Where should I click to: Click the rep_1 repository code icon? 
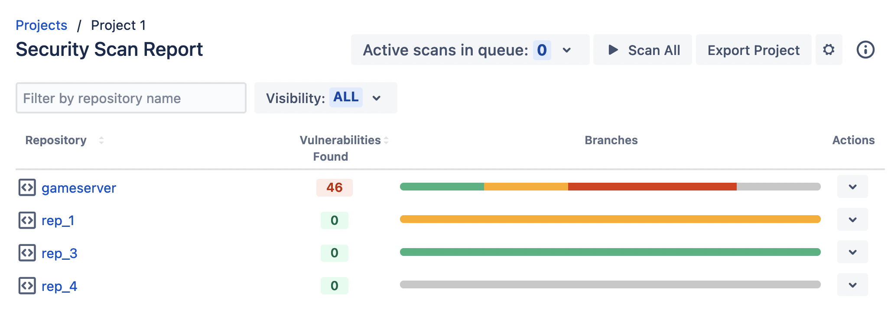[27, 220]
